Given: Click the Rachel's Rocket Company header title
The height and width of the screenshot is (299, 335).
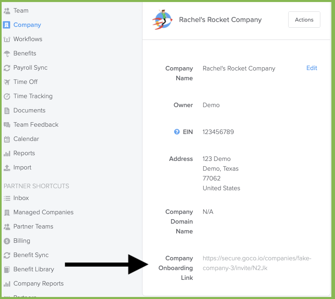Looking at the screenshot, I should (x=220, y=20).
